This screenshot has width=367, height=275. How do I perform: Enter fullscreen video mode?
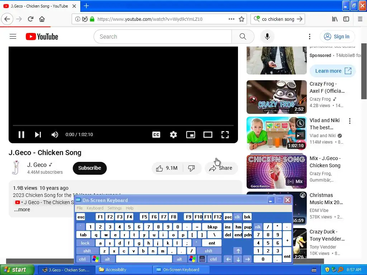coord(225,135)
